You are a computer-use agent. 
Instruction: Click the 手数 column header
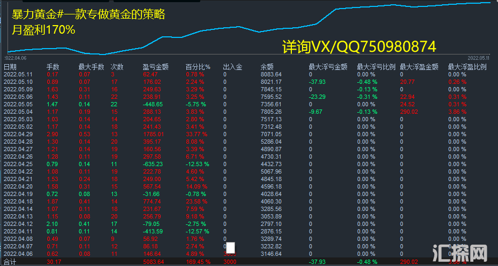click(52, 67)
